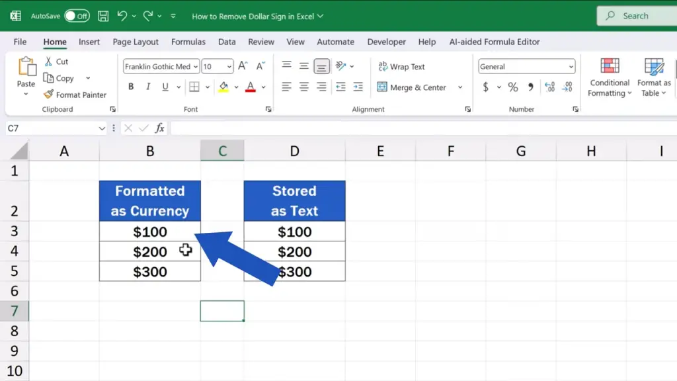This screenshot has width=677, height=381.
Task: Click the Merge & Center button
Action: point(411,87)
